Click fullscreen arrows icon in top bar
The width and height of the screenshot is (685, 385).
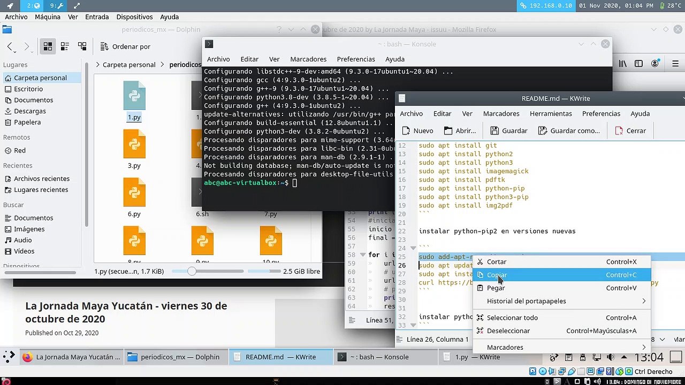[x=77, y=5]
